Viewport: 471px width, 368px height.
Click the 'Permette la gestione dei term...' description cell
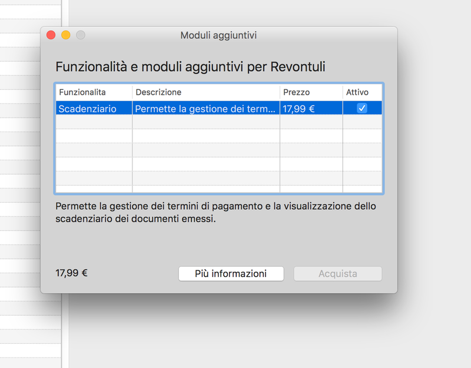click(206, 108)
